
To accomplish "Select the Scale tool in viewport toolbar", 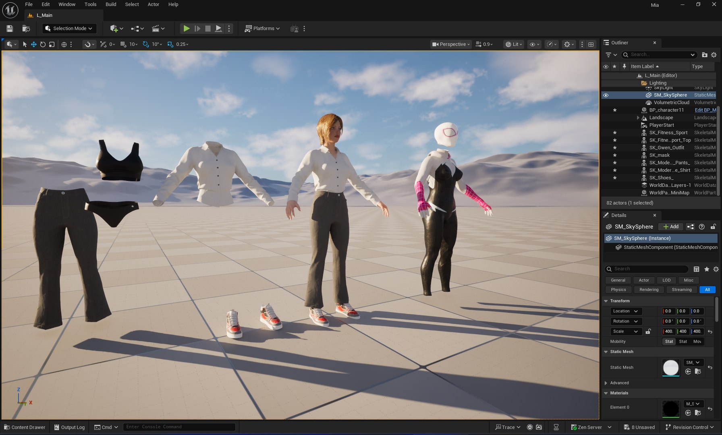I will [52, 44].
